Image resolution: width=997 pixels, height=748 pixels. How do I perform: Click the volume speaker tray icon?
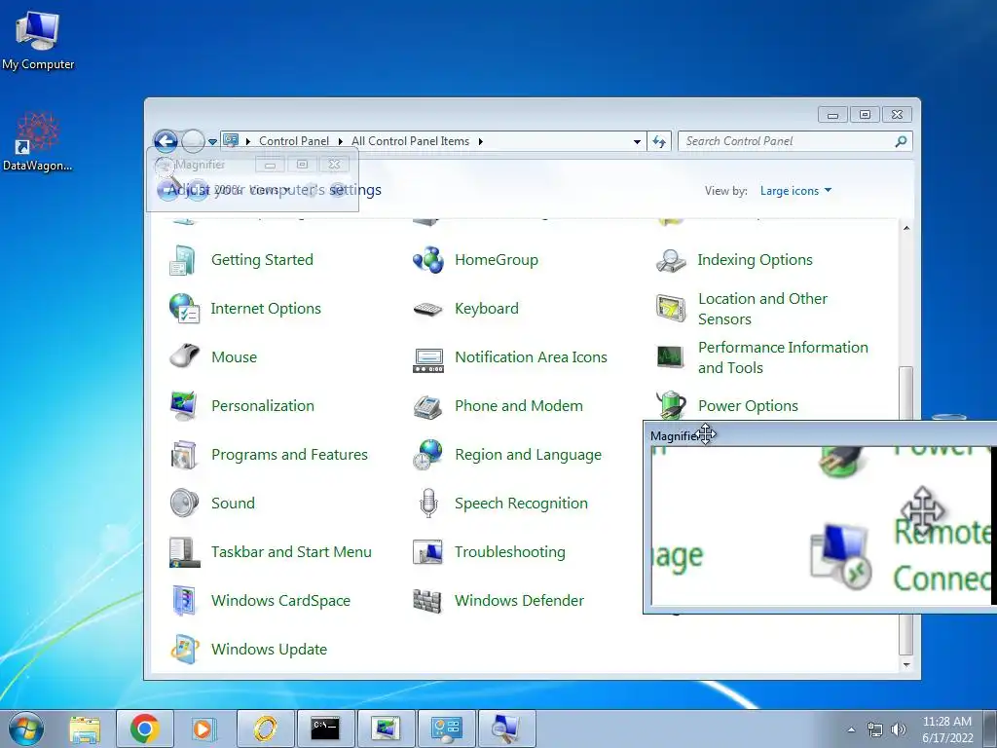pos(899,729)
